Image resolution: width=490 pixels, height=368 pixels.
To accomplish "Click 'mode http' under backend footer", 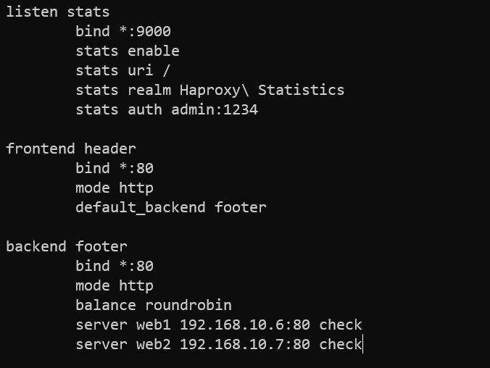I will [115, 286].
